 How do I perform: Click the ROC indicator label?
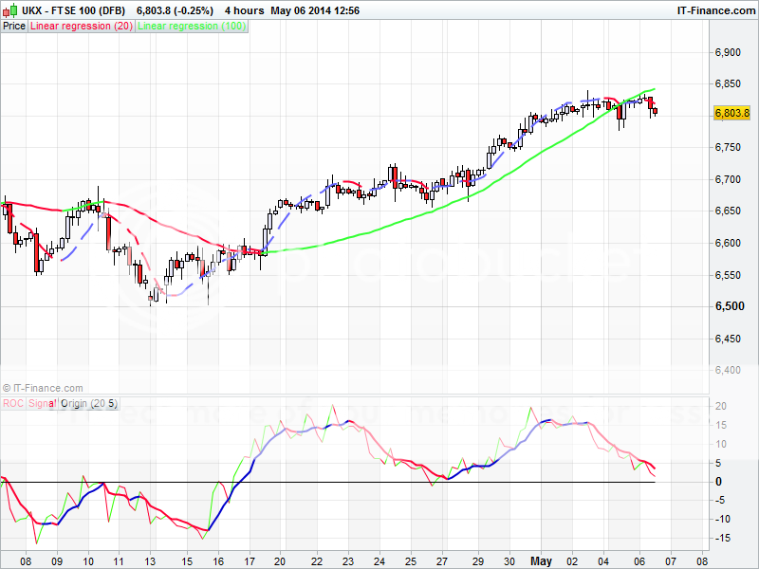click(12, 403)
